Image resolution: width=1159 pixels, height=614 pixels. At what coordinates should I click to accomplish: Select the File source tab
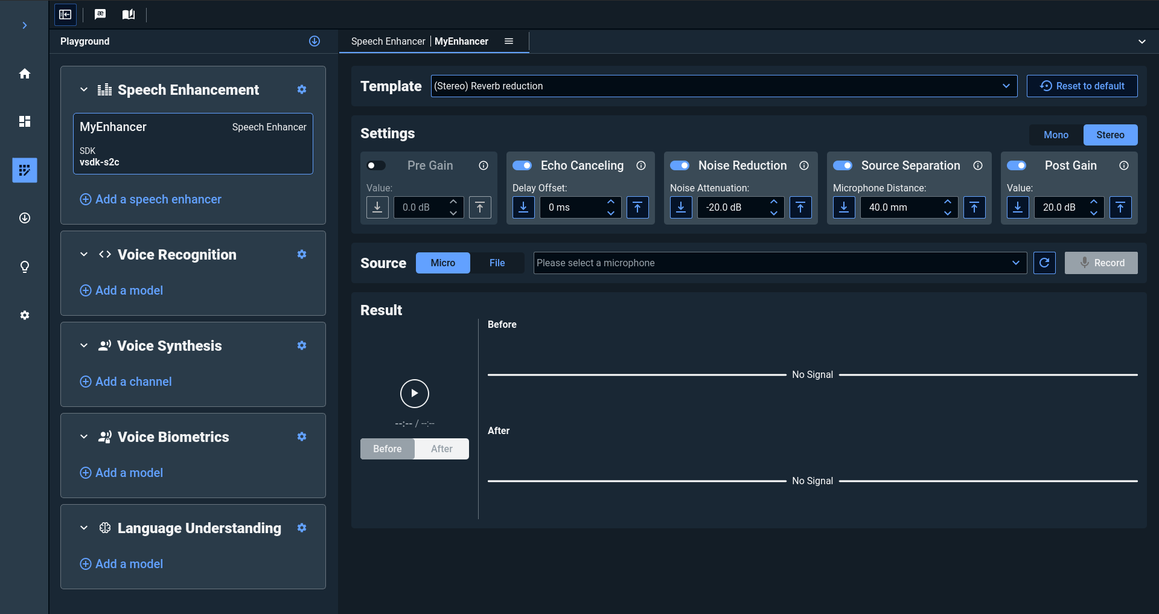tap(497, 263)
